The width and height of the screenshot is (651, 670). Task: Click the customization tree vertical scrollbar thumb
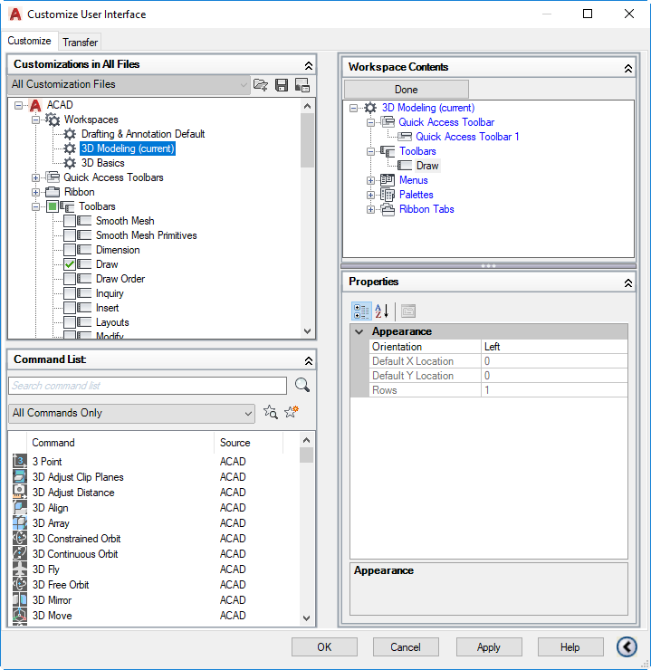pyautogui.click(x=307, y=140)
